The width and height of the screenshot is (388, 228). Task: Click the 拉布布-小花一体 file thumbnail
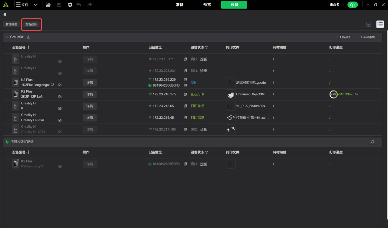231,117
